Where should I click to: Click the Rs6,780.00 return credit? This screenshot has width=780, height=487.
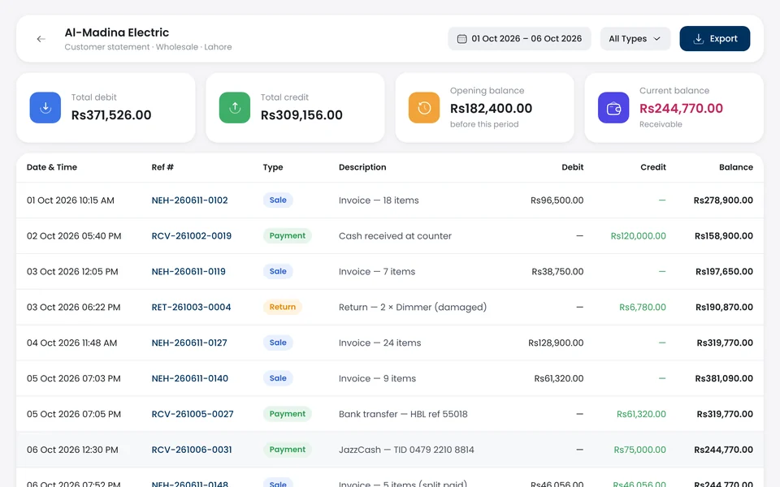click(x=643, y=307)
